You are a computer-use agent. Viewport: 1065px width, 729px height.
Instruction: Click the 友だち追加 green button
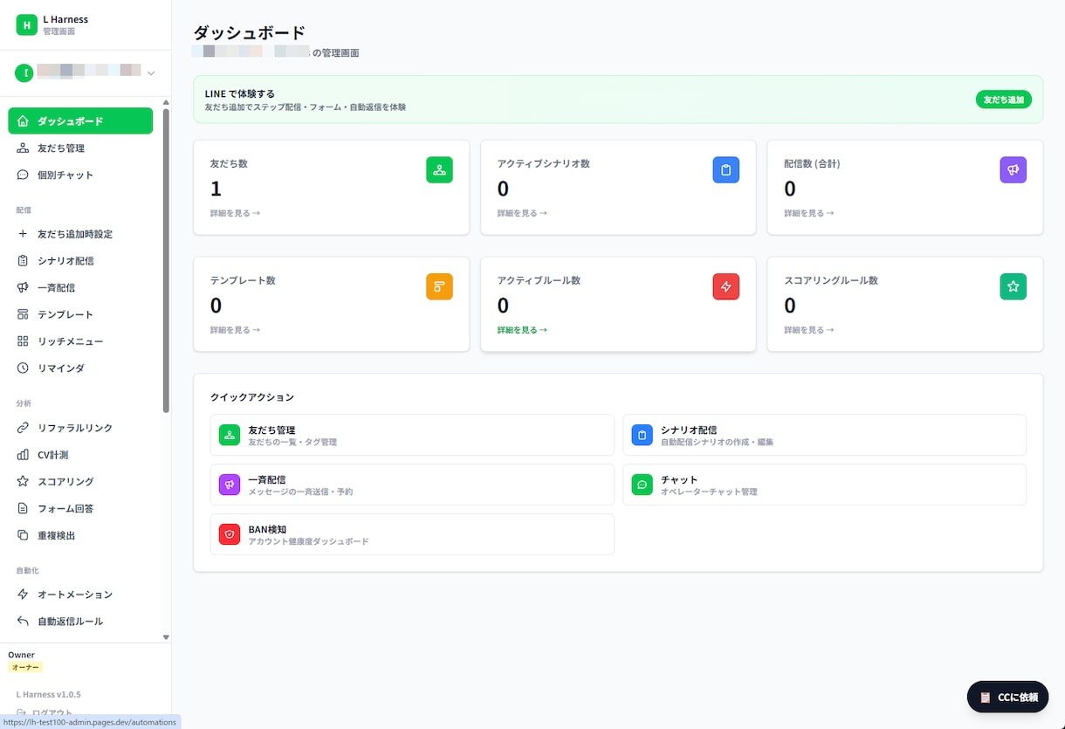tap(1003, 100)
